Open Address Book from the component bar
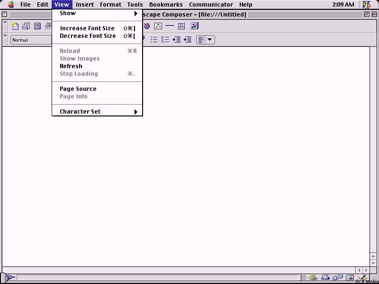 [x=350, y=278]
